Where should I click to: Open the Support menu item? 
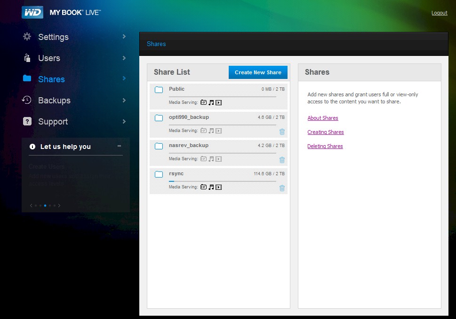pyautogui.click(x=53, y=122)
